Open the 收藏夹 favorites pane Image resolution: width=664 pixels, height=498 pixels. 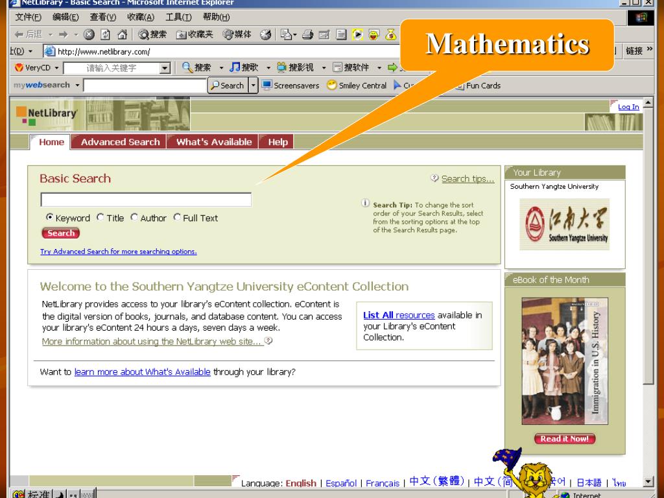tap(195, 34)
